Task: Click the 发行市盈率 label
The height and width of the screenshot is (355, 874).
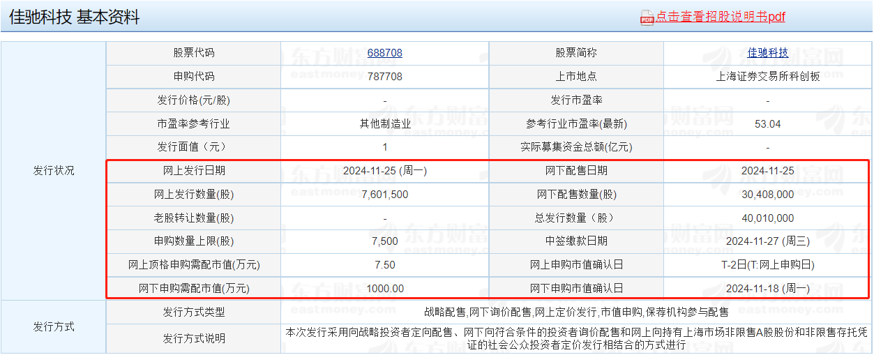Action: click(576, 100)
